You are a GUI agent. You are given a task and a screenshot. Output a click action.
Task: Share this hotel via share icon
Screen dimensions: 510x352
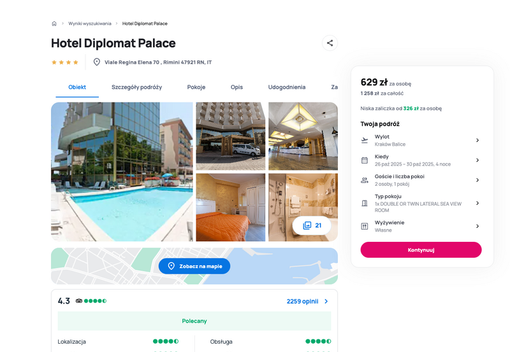pos(330,43)
